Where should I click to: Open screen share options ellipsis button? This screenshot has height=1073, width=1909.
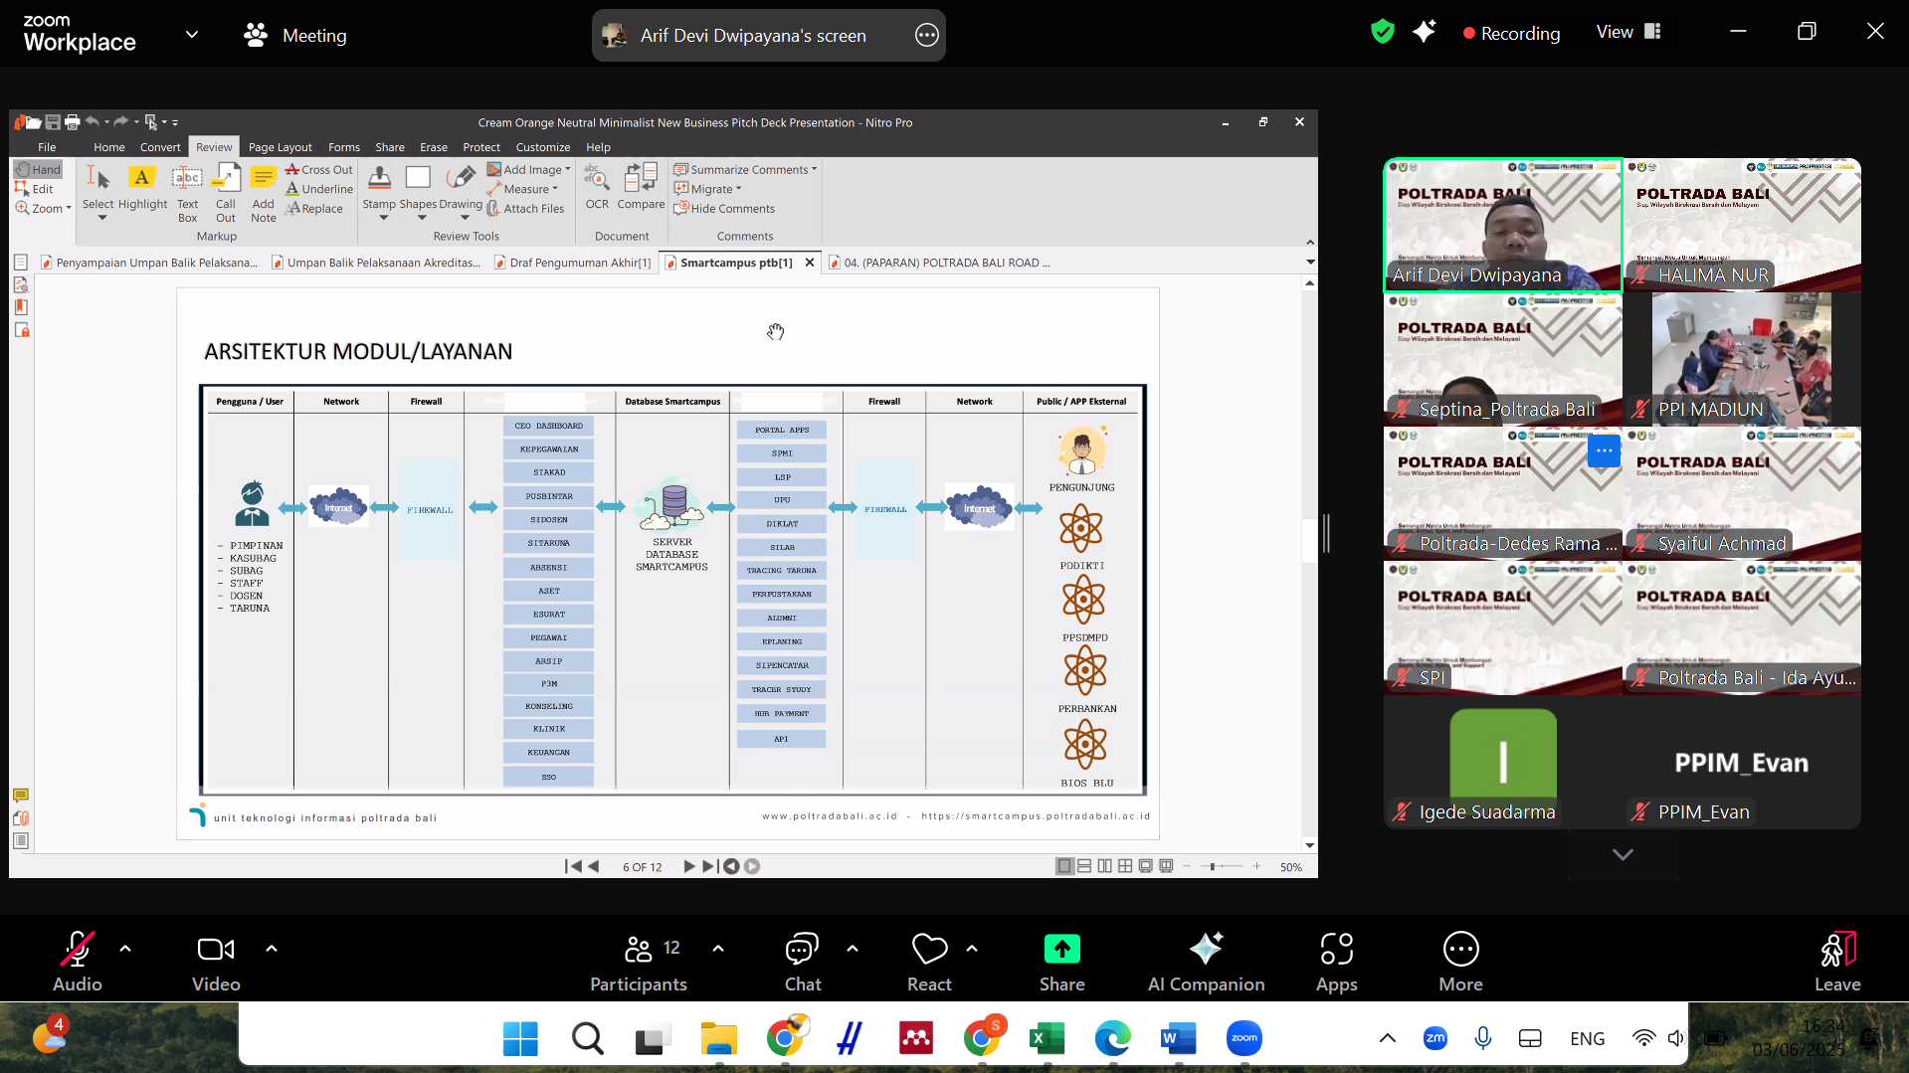click(926, 36)
